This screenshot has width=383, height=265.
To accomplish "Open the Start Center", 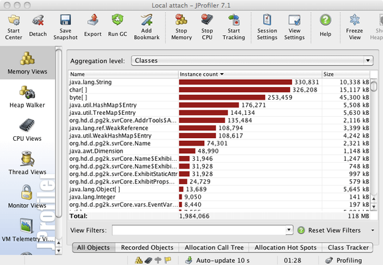I will coord(14,27).
